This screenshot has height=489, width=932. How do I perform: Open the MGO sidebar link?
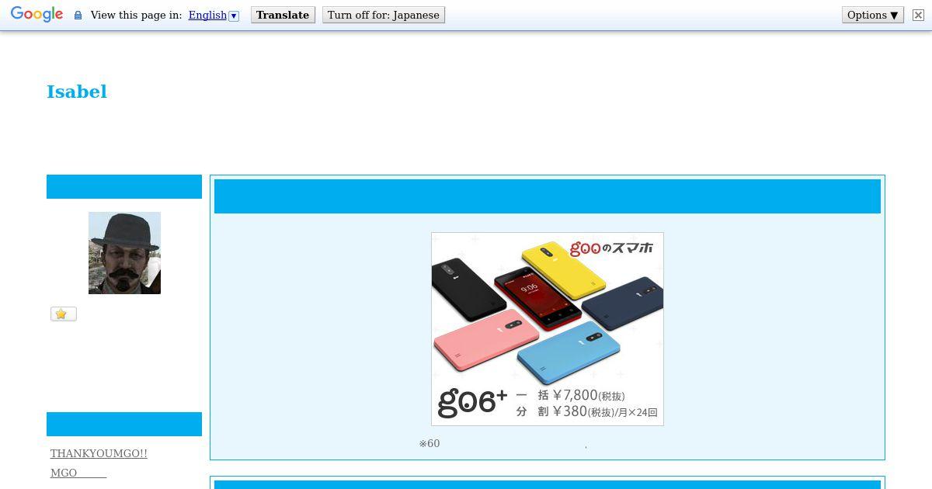(78, 473)
